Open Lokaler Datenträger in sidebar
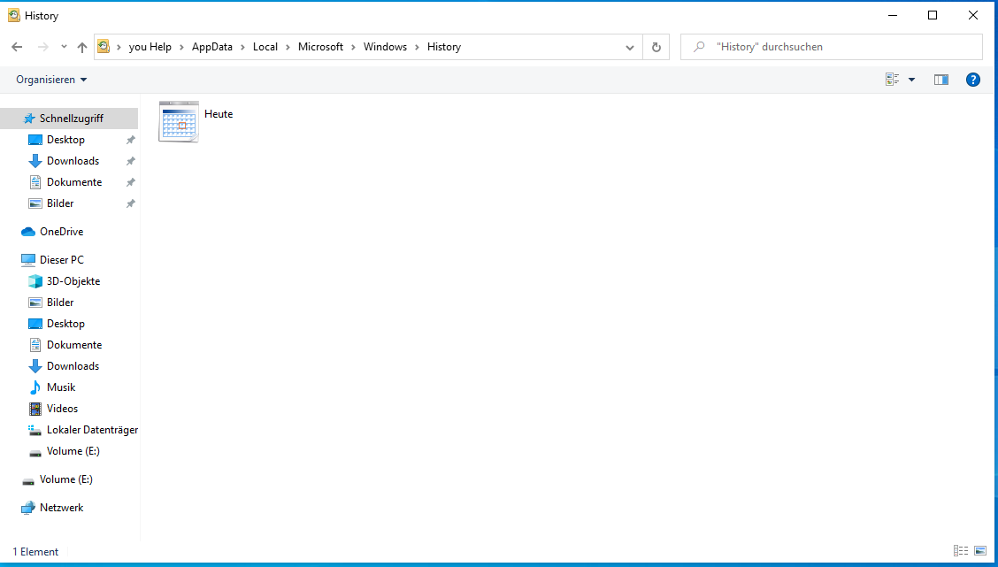 point(92,430)
